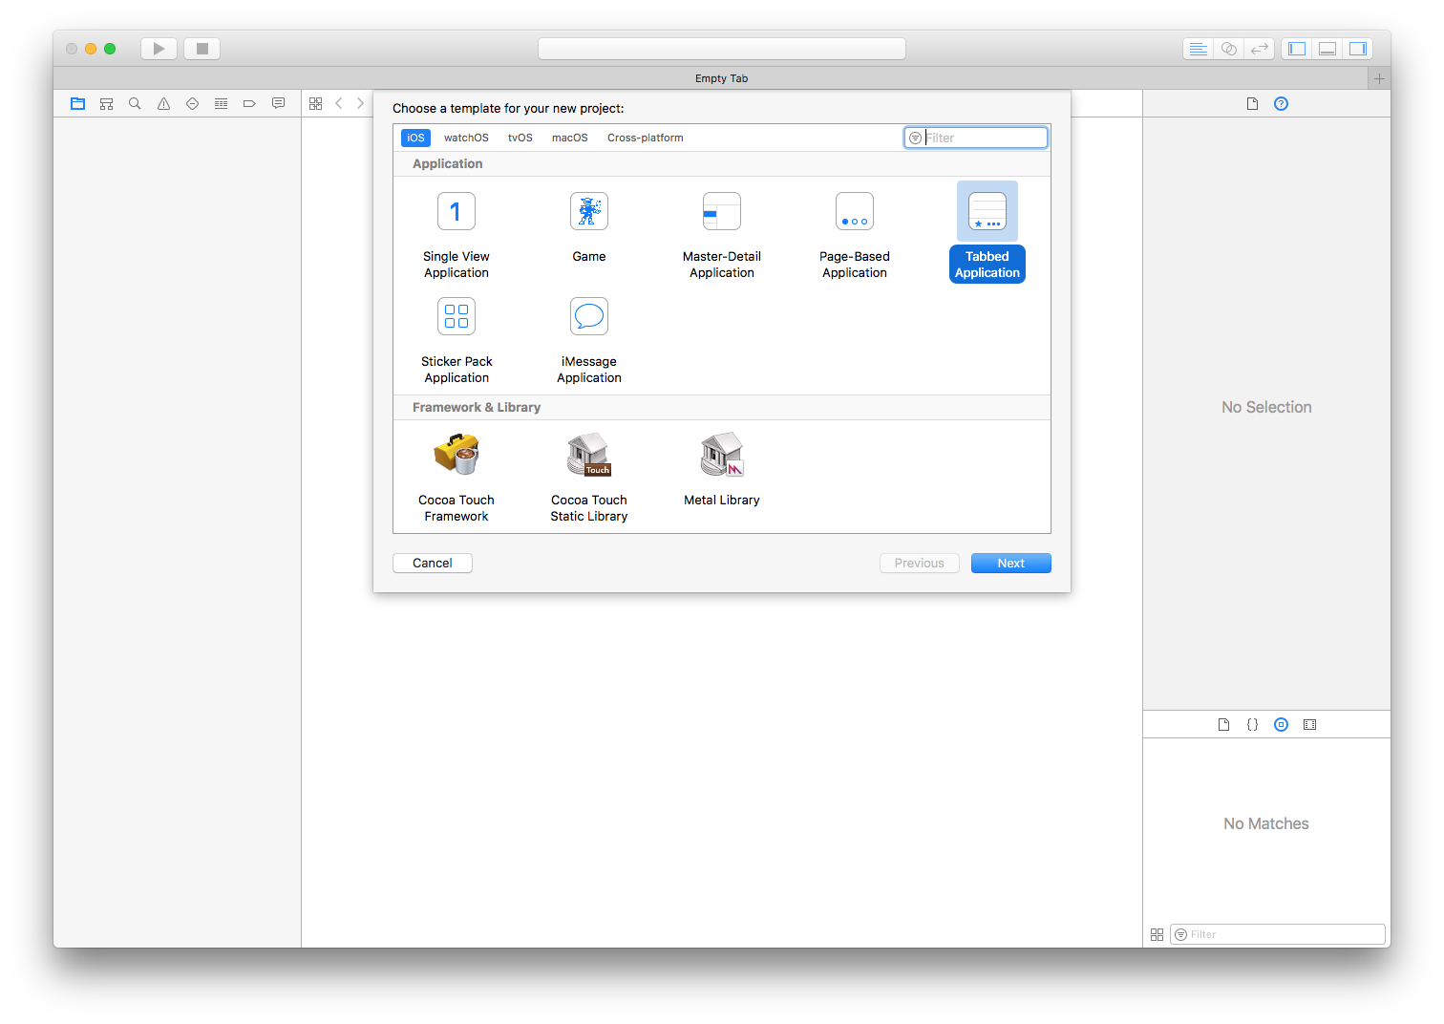The width and height of the screenshot is (1444, 1024).
Task: Click the Next button
Action: click(x=1010, y=564)
